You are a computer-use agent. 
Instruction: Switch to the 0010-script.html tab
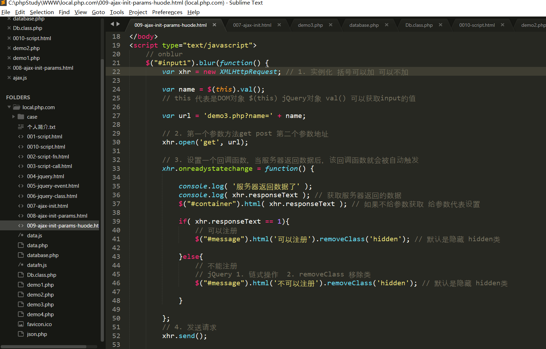tap(477, 25)
